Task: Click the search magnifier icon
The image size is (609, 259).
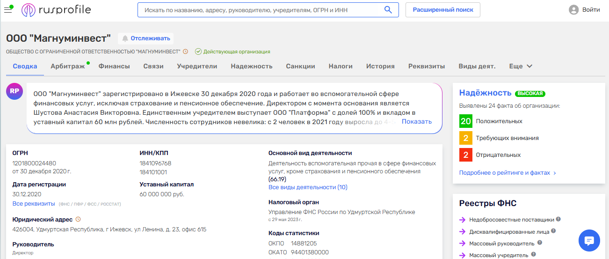Action: (x=388, y=10)
